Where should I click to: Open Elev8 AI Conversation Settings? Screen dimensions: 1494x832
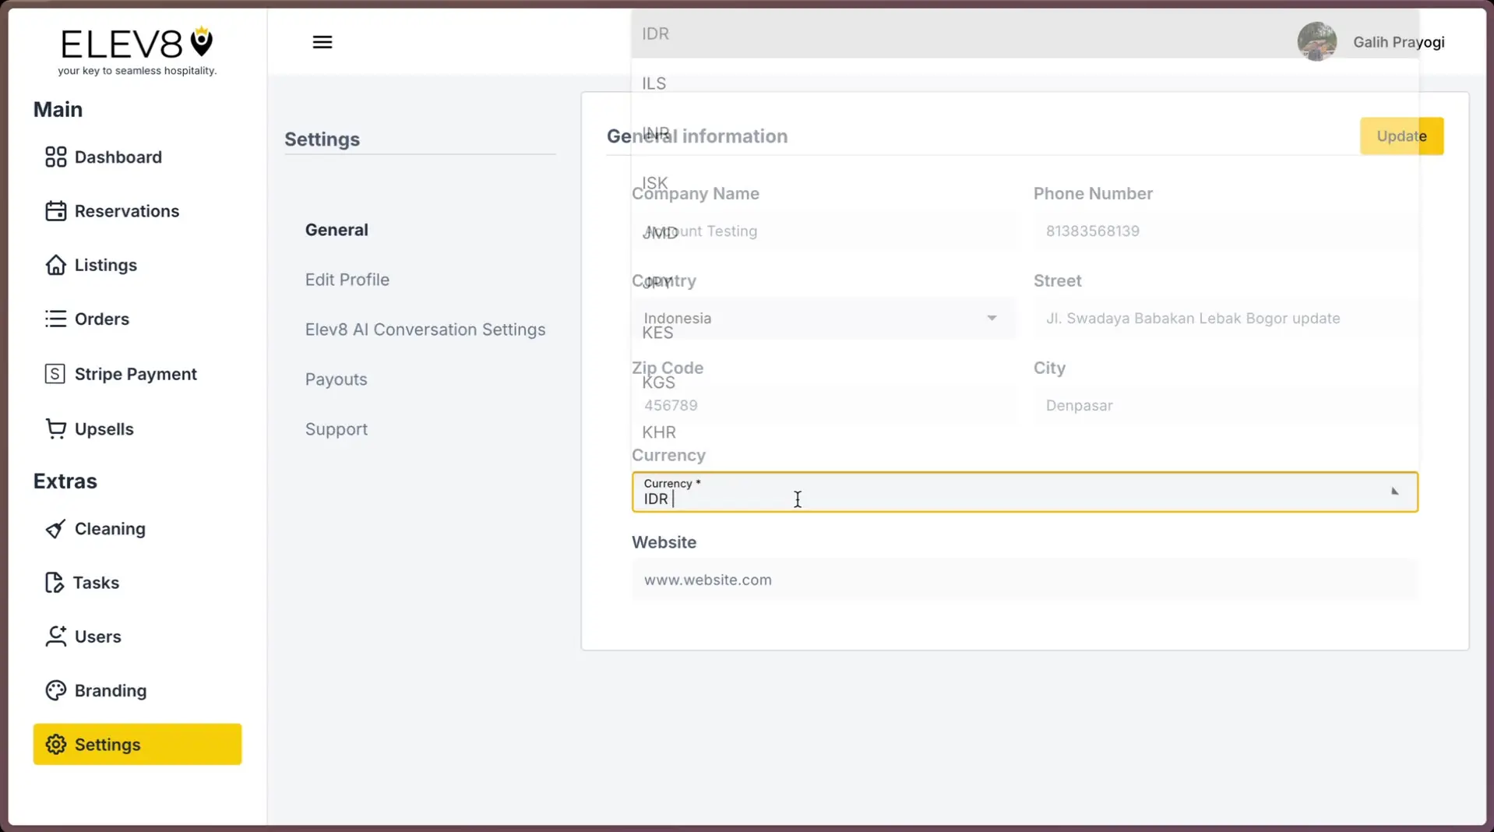click(x=425, y=329)
